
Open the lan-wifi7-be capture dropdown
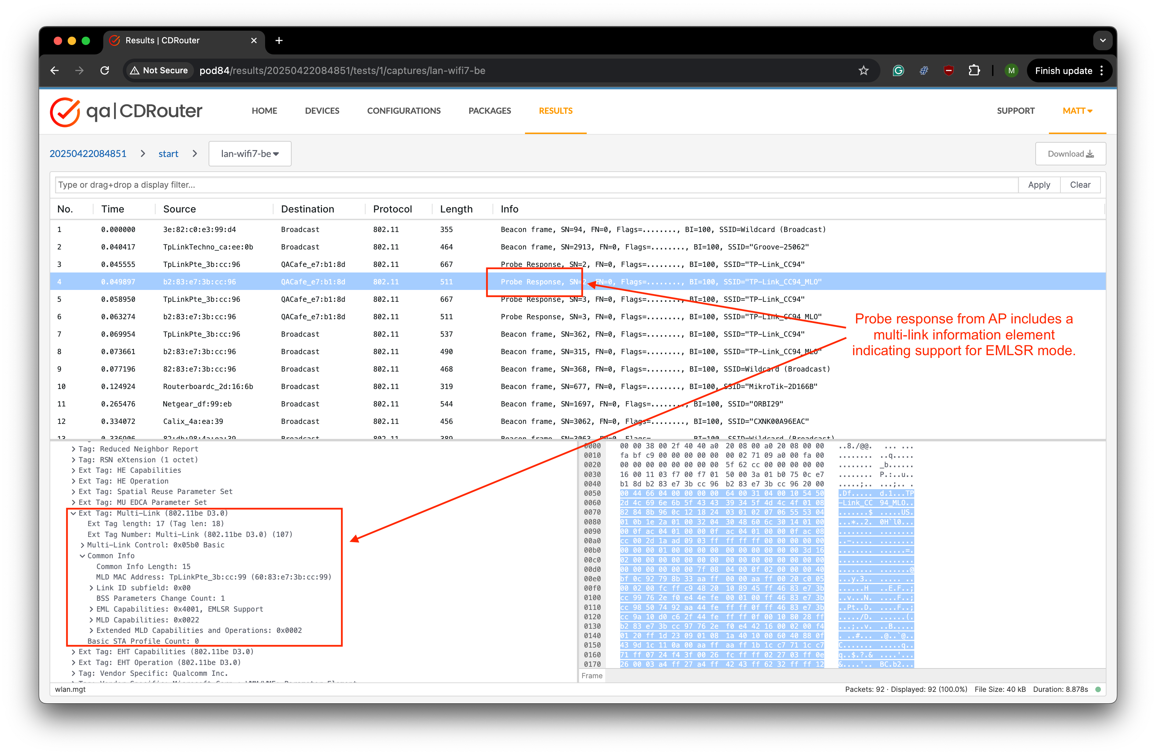coord(250,154)
